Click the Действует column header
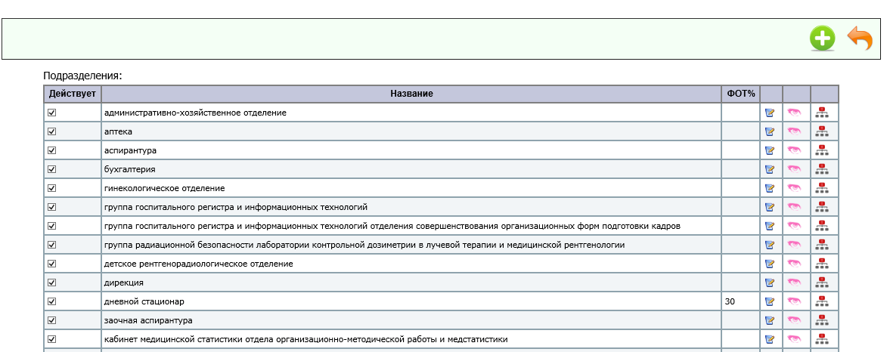The width and height of the screenshot is (887, 352). pos(73,94)
